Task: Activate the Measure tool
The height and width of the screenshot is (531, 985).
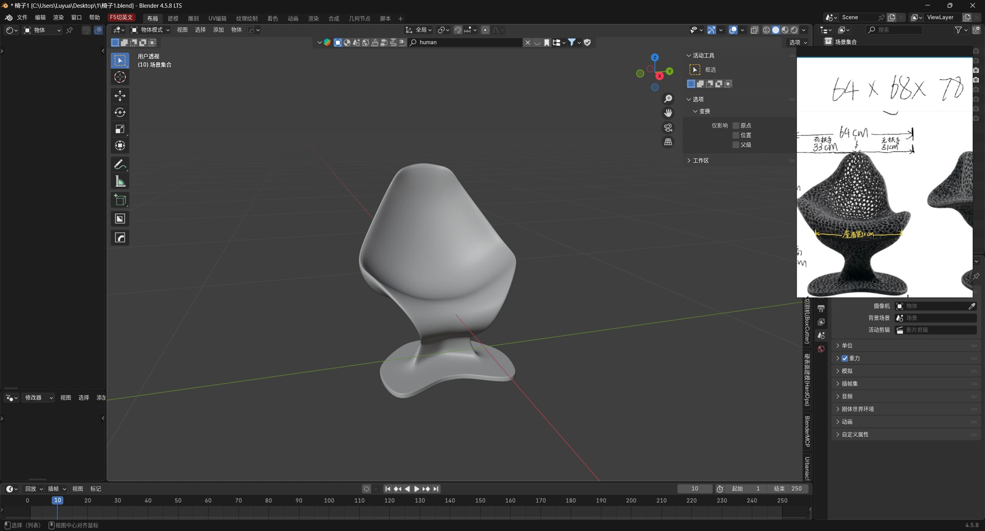Action: click(120, 181)
